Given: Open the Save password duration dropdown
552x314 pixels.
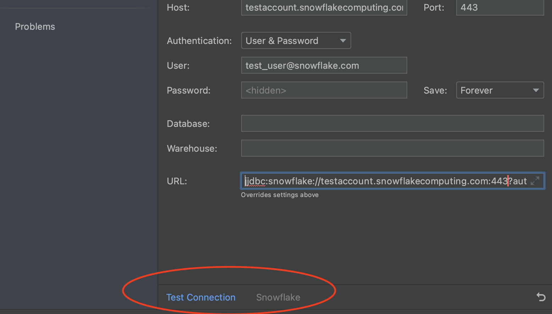Looking at the screenshot, I should (x=500, y=90).
